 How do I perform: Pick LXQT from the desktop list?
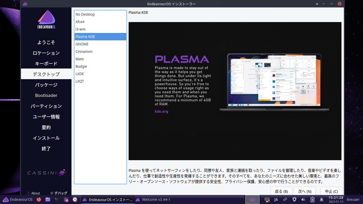click(100, 81)
